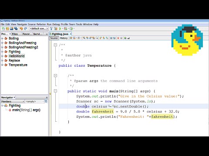
Task: Click the Profile Project icon
Action: pyautogui.click(x=71, y=29)
